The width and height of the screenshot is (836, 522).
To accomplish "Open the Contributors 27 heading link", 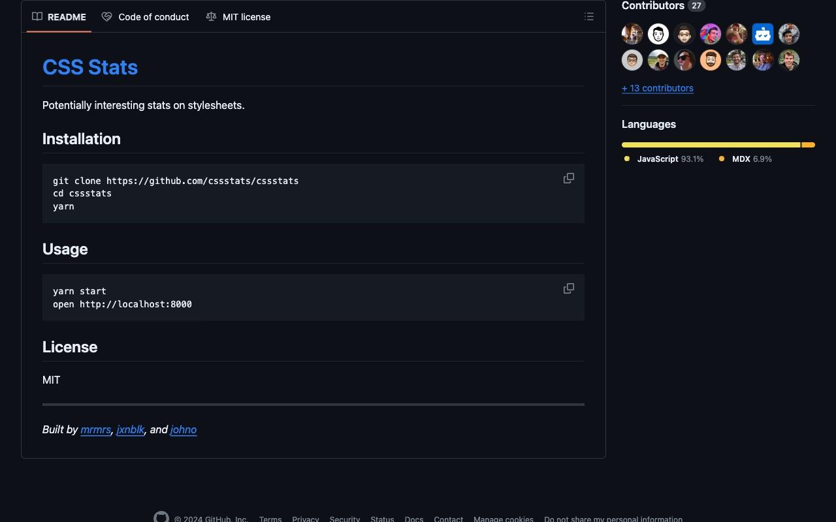I will coord(664,6).
